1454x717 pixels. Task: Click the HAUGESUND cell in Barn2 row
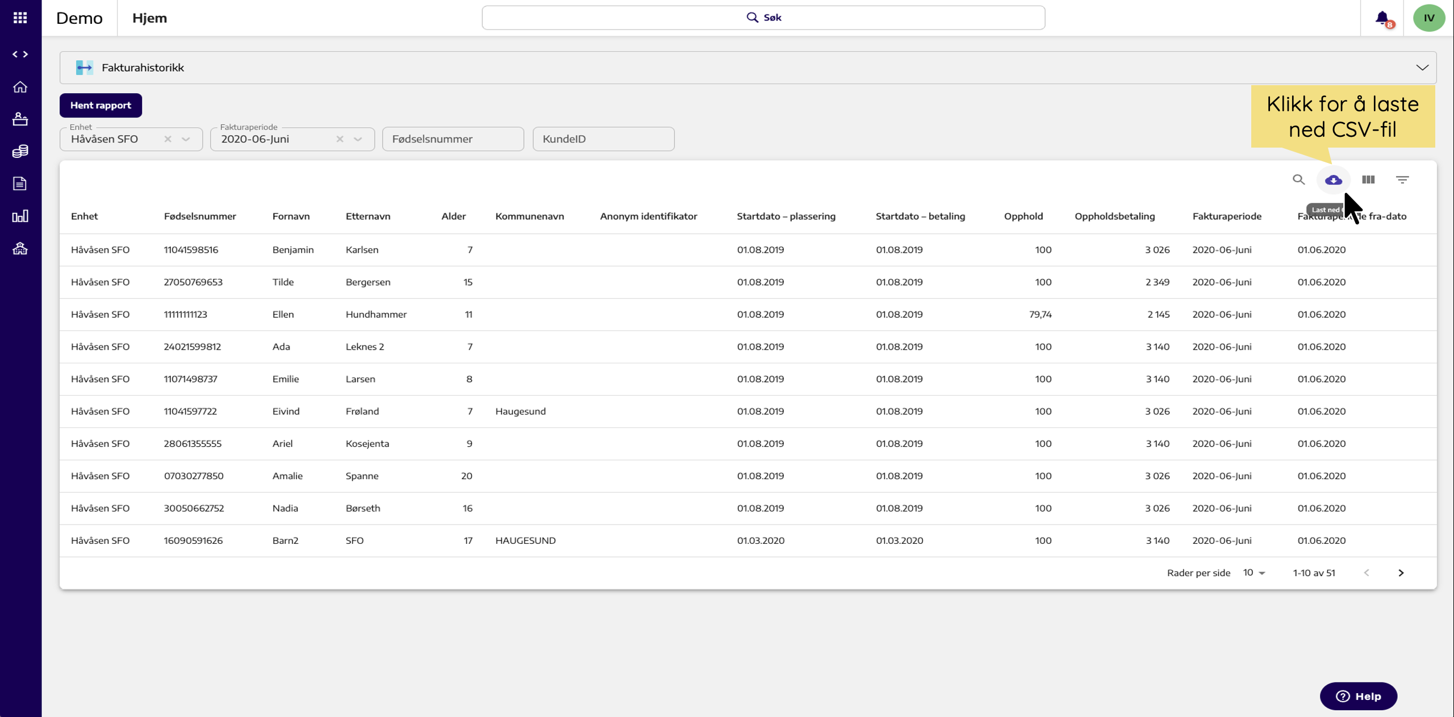click(x=525, y=541)
